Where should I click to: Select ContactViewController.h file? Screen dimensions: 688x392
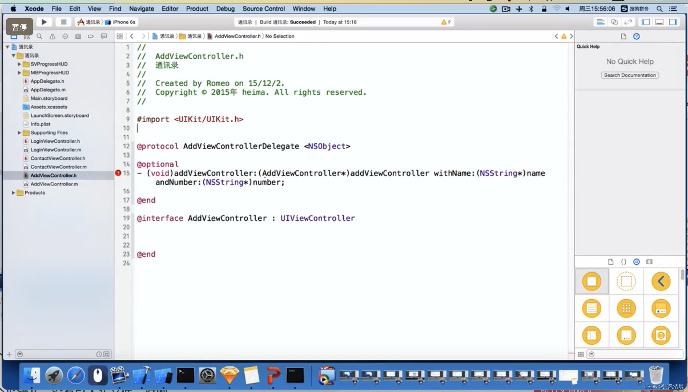click(58, 158)
